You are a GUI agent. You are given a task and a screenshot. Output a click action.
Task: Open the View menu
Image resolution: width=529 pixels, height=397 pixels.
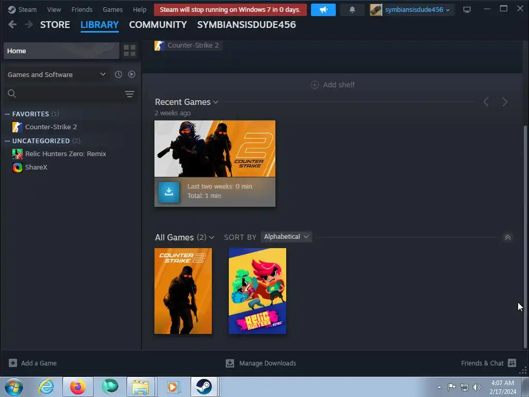coord(54,9)
